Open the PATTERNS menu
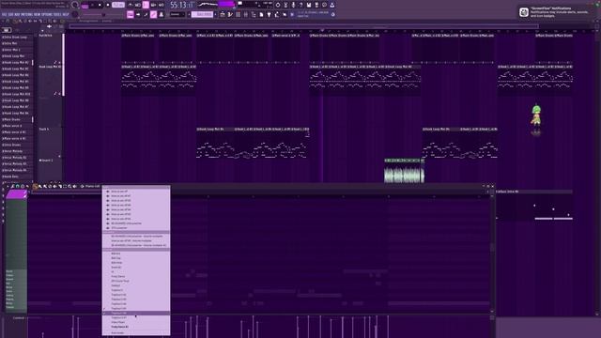601x338 pixels. pyautogui.click(x=26, y=15)
